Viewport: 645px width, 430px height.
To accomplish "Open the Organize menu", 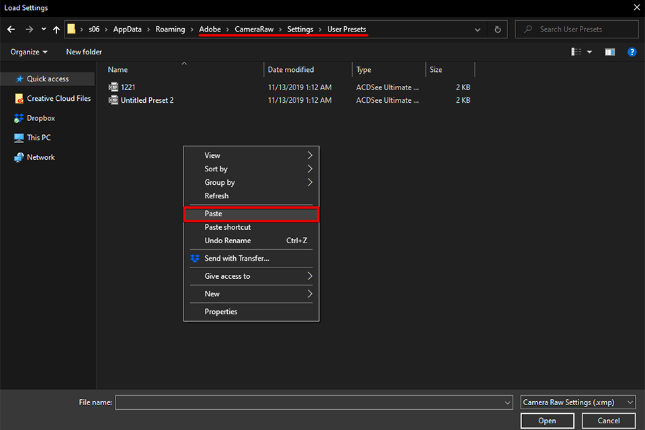I will [29, 52].
